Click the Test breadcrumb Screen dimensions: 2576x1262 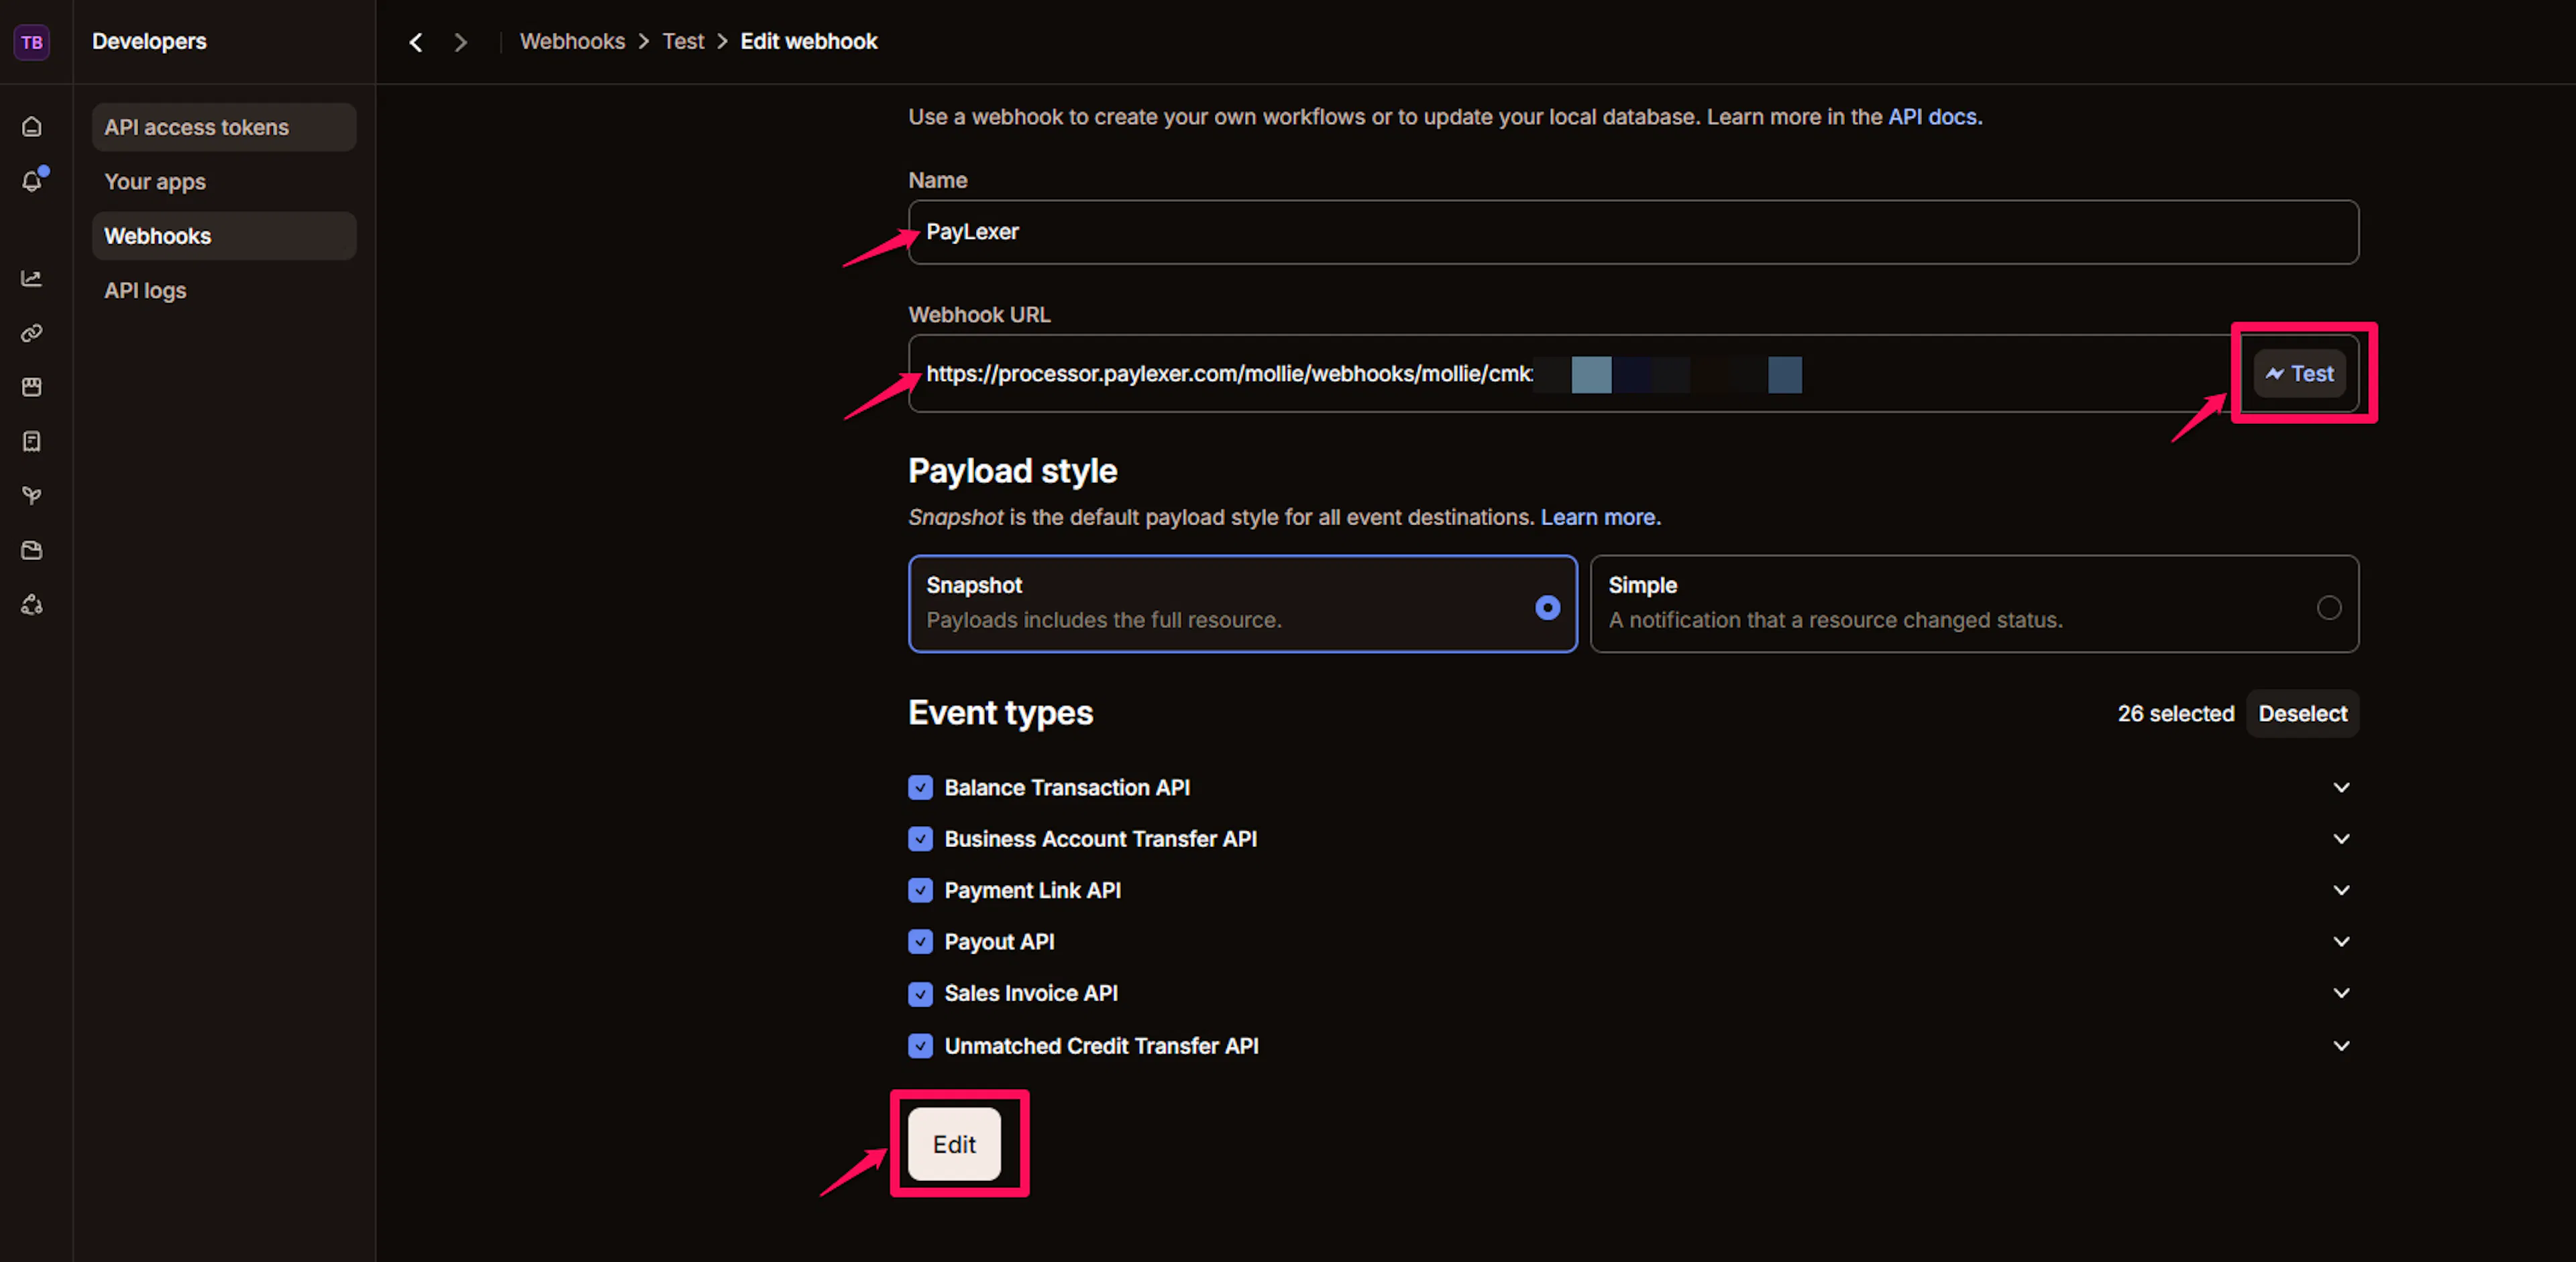point(683,42)
